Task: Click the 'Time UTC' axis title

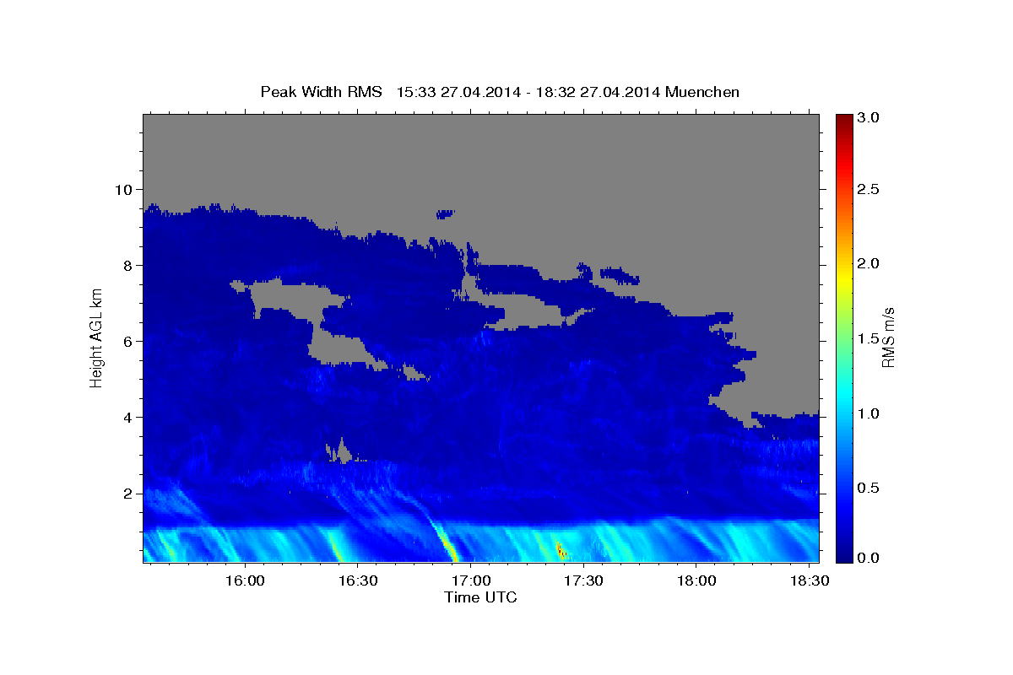Action: point(480,597)
